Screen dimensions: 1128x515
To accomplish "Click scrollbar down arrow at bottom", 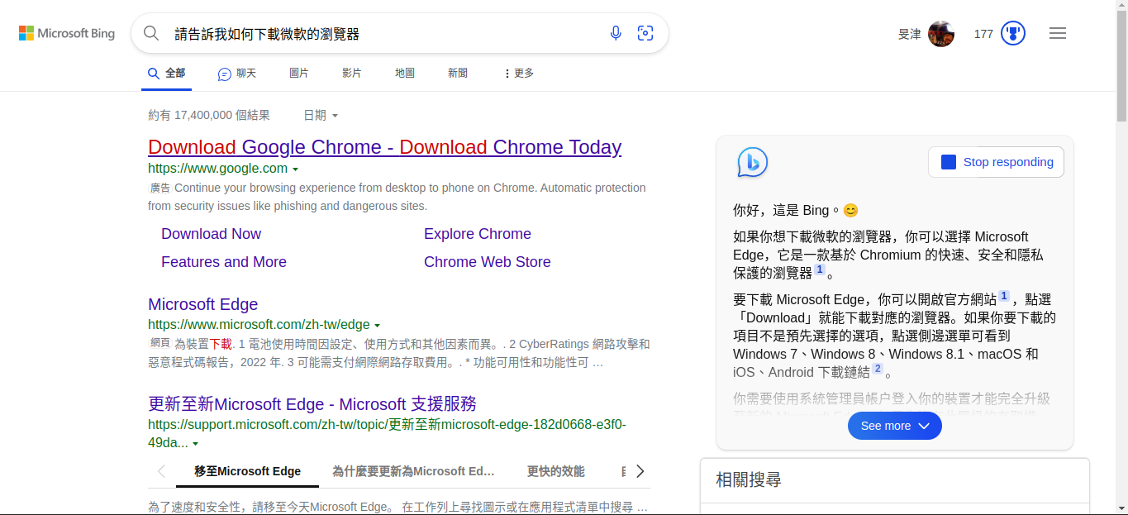I will coord(1121,508).
